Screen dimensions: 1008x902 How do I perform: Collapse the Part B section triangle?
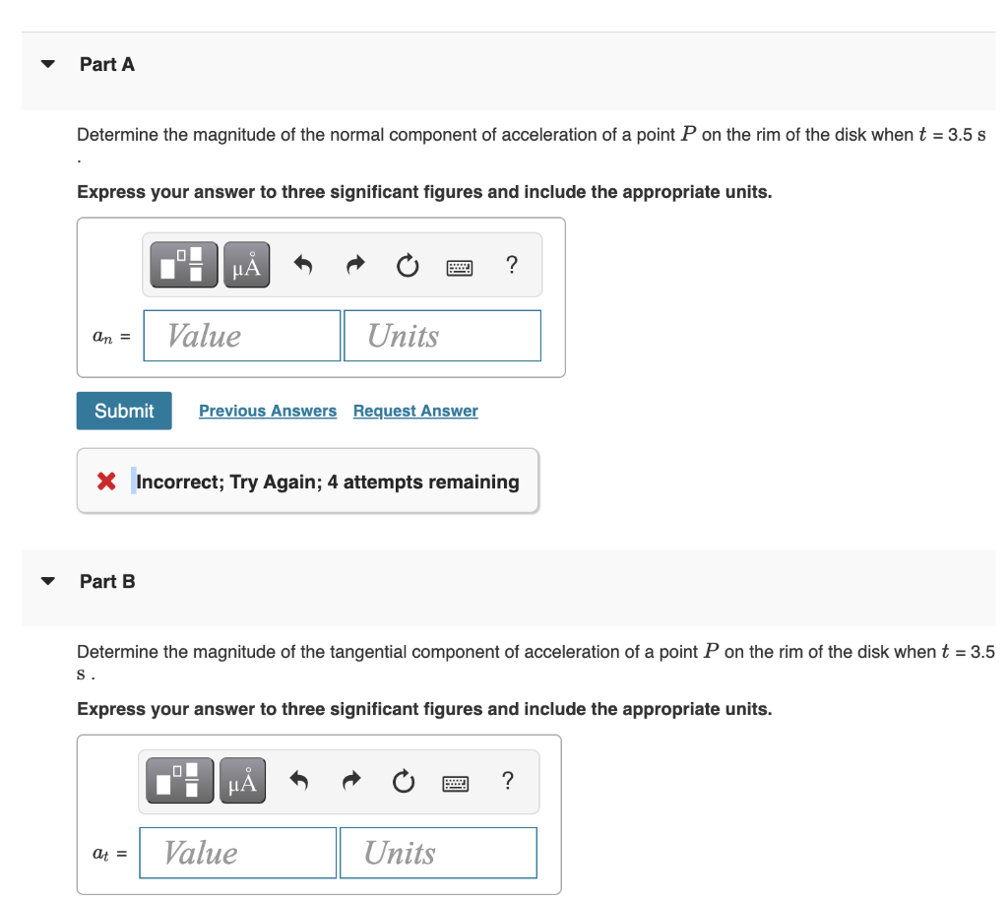tap(47, 581)
